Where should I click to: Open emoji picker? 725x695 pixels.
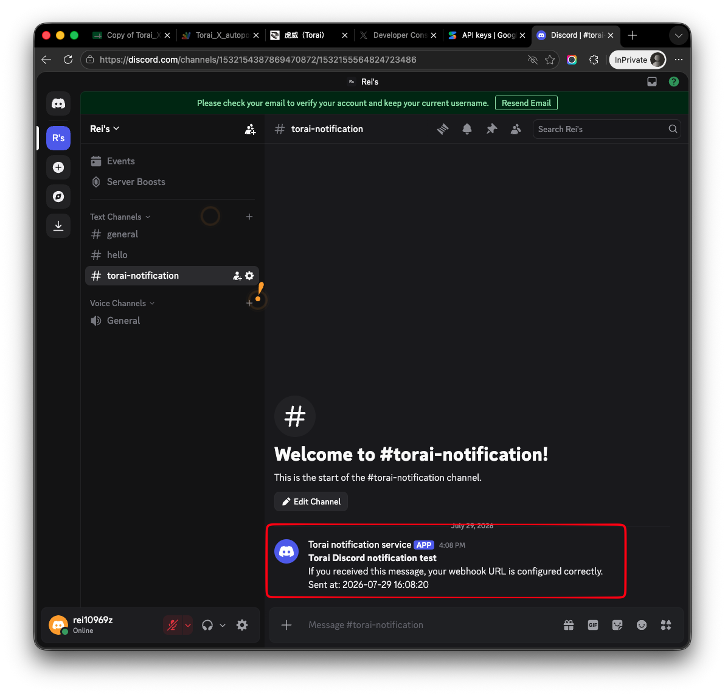[x=641, y=625]
